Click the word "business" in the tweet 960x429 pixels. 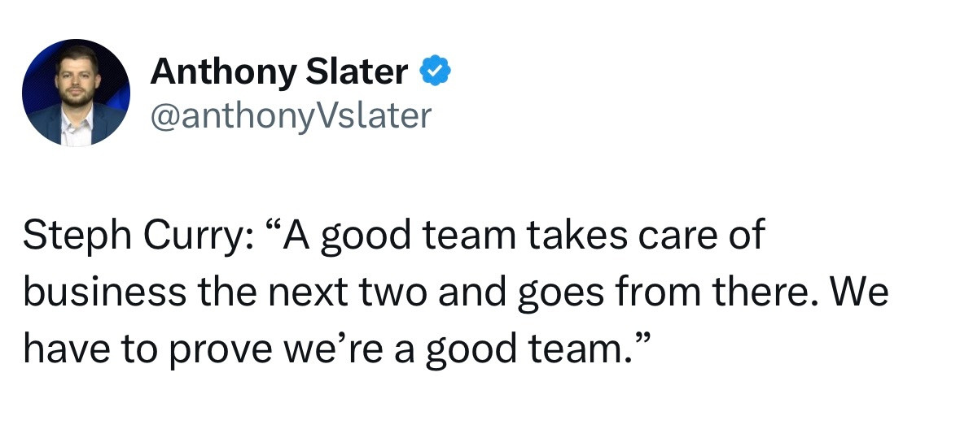click(x=105, y=292)
